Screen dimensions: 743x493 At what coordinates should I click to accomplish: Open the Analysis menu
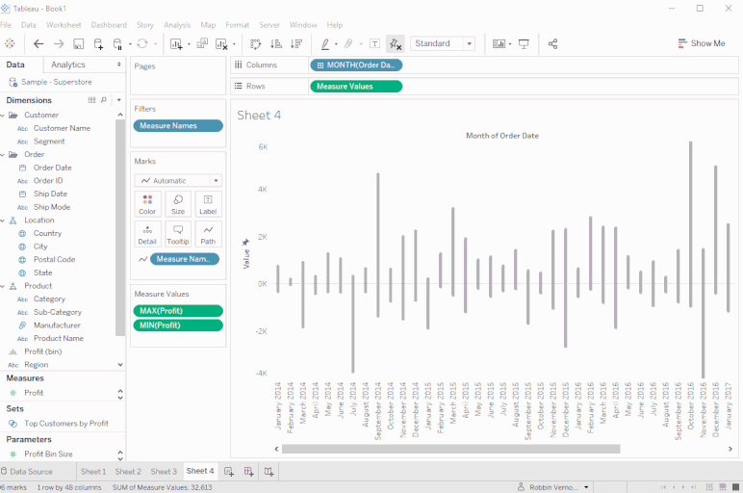(177, 25)
